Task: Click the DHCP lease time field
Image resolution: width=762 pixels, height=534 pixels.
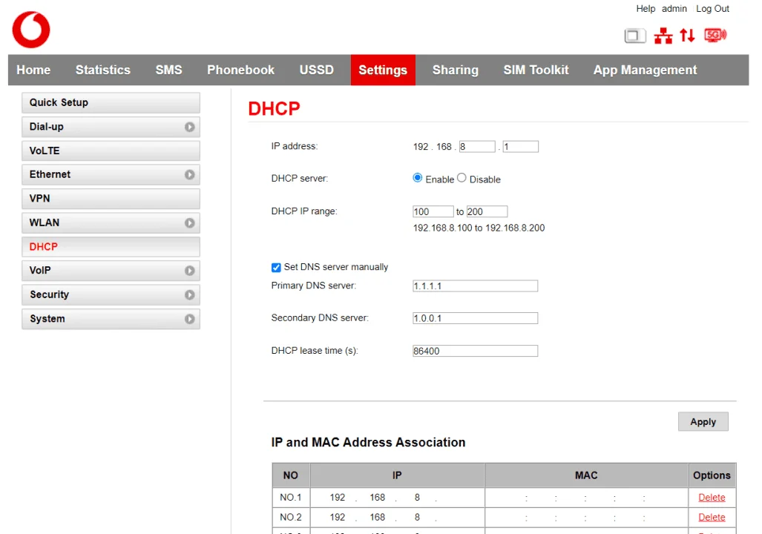Action: coord(476,351)
